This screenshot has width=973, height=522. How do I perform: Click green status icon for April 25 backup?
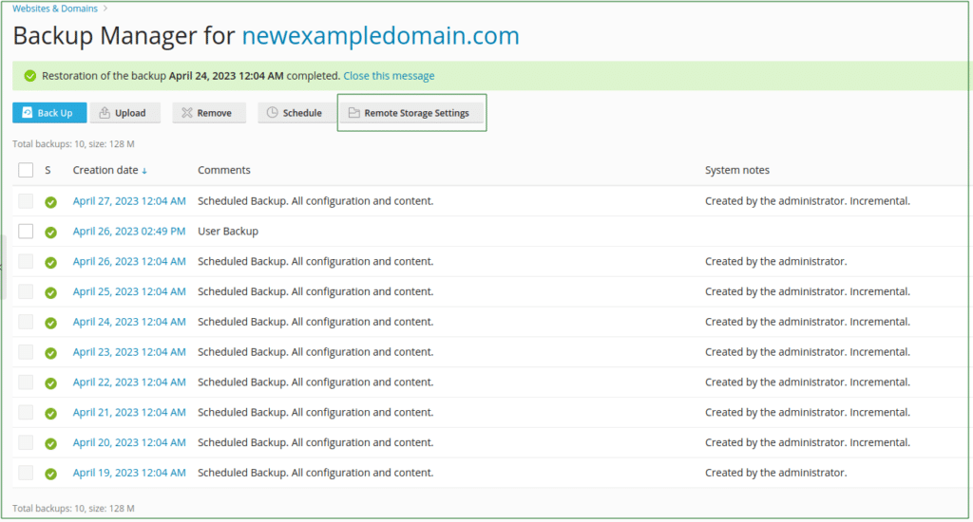tap(51, 292)
